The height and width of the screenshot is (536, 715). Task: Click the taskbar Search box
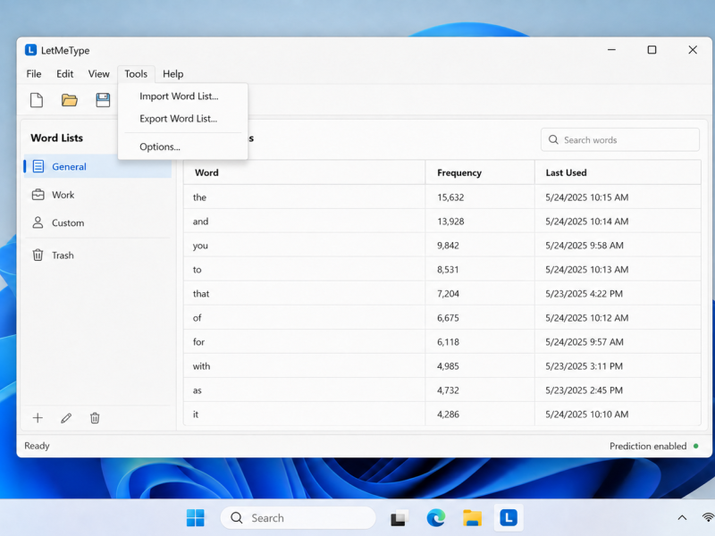298,518
